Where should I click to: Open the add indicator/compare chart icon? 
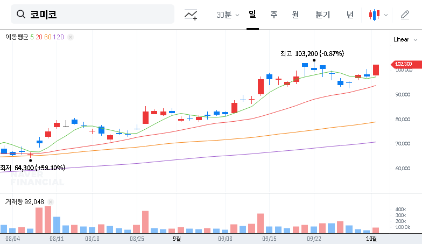click(x=191, y=15)
